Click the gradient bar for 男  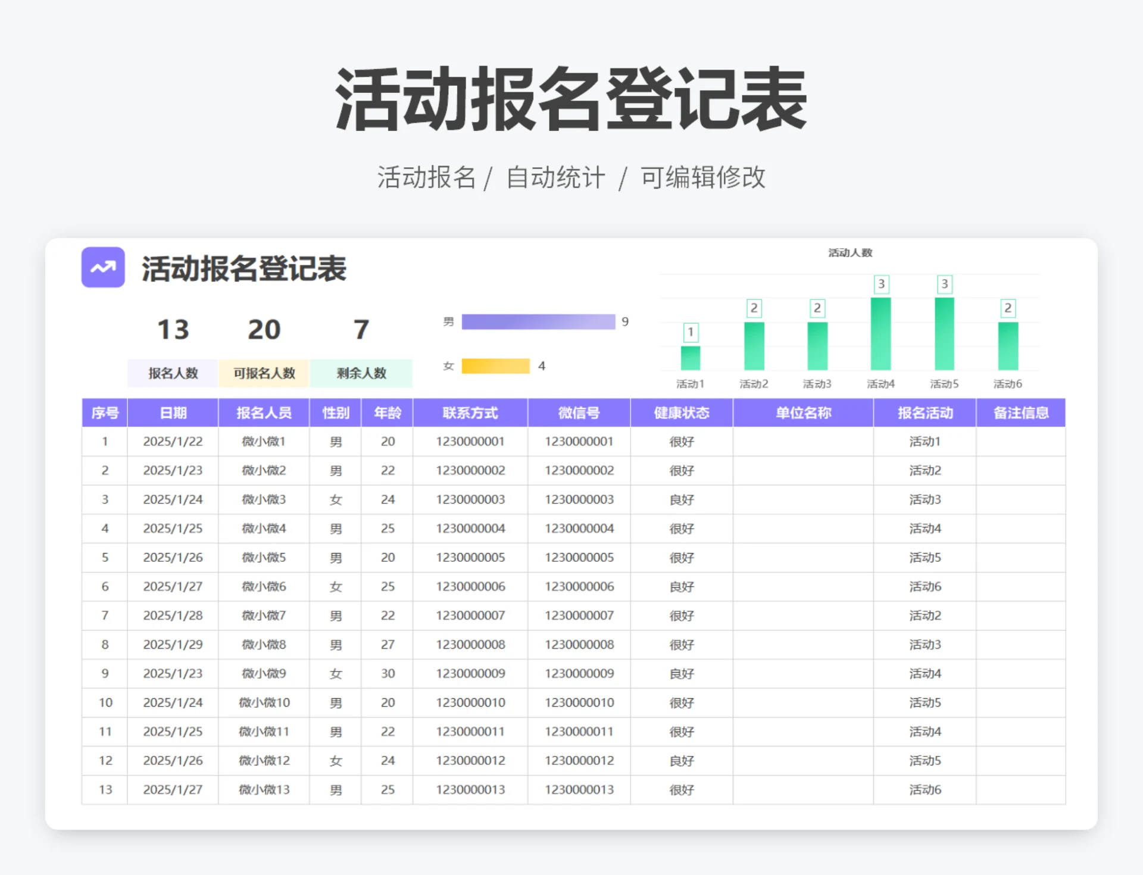coord(539,321)
